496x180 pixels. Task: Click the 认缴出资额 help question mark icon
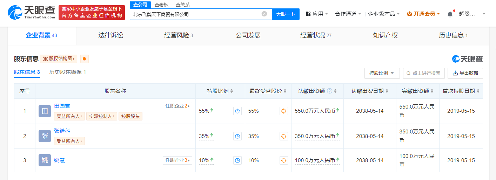(329, 91)
